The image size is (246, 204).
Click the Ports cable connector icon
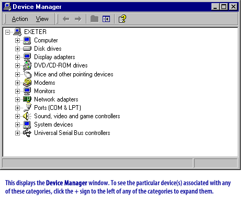(x=27, y=108)
